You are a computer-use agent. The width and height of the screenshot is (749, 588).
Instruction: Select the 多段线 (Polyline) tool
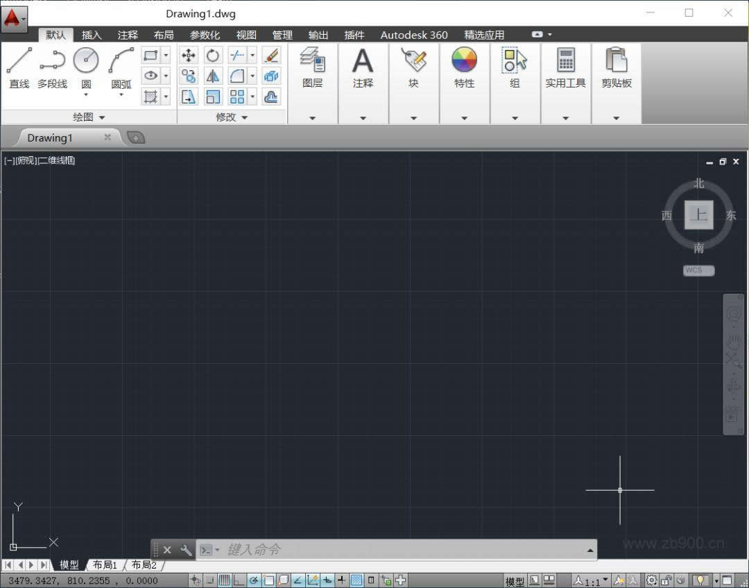[52, 66]
